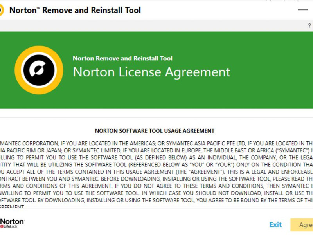Click 'NORTON SOFTWARE TOOL USAGE AGREEMENT' title

click(x=155, y=131)
